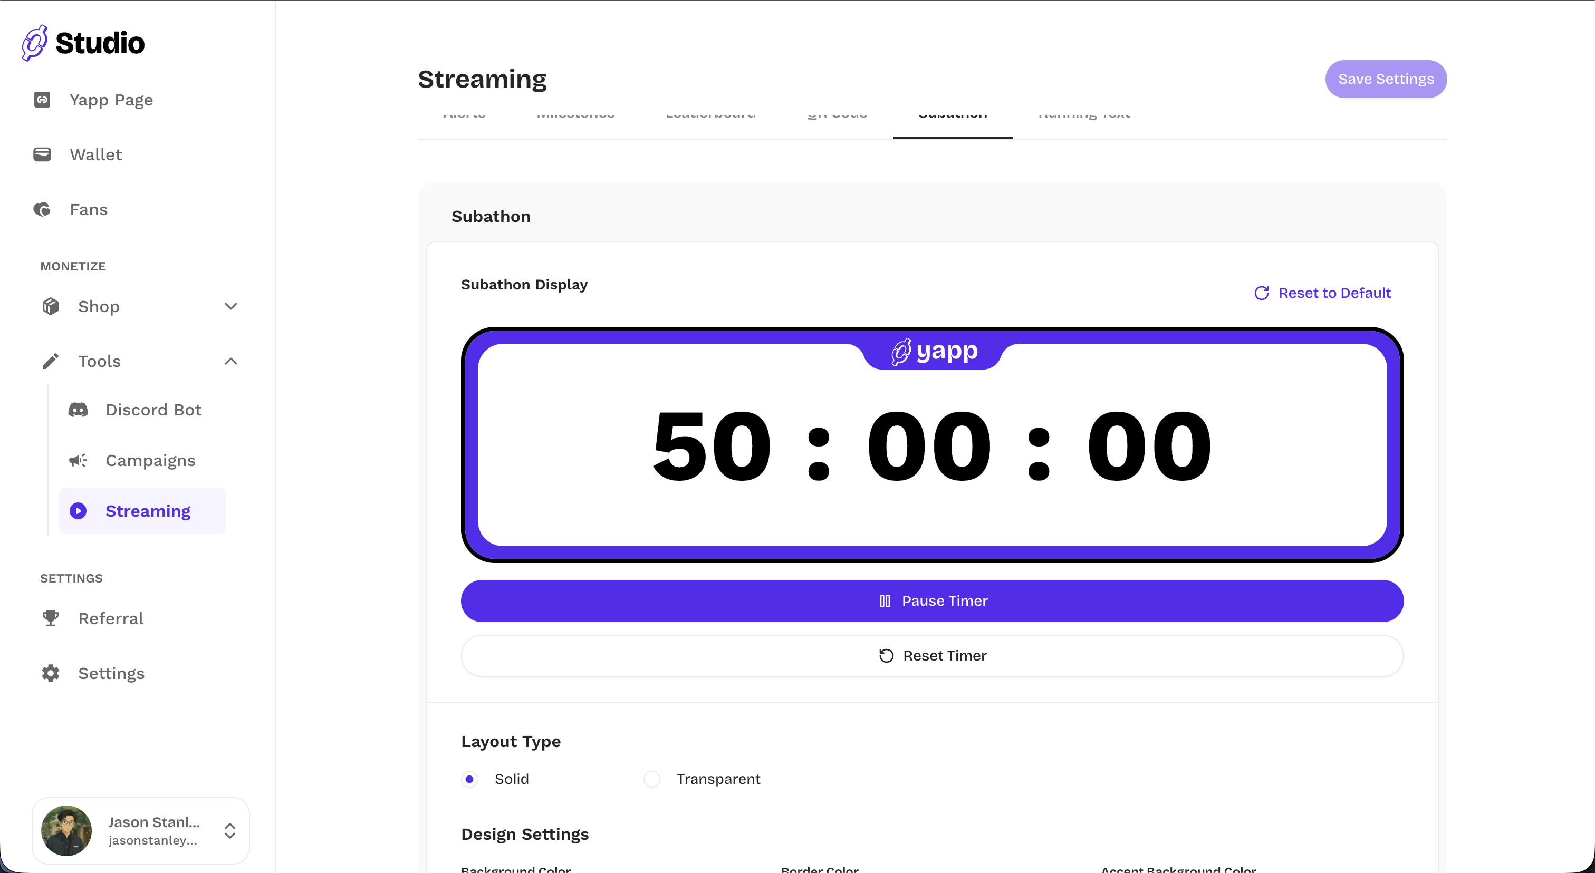This screenshot has width=1595, height=873.
Task: Collapse the Tools section
Action: pos(231,361)
